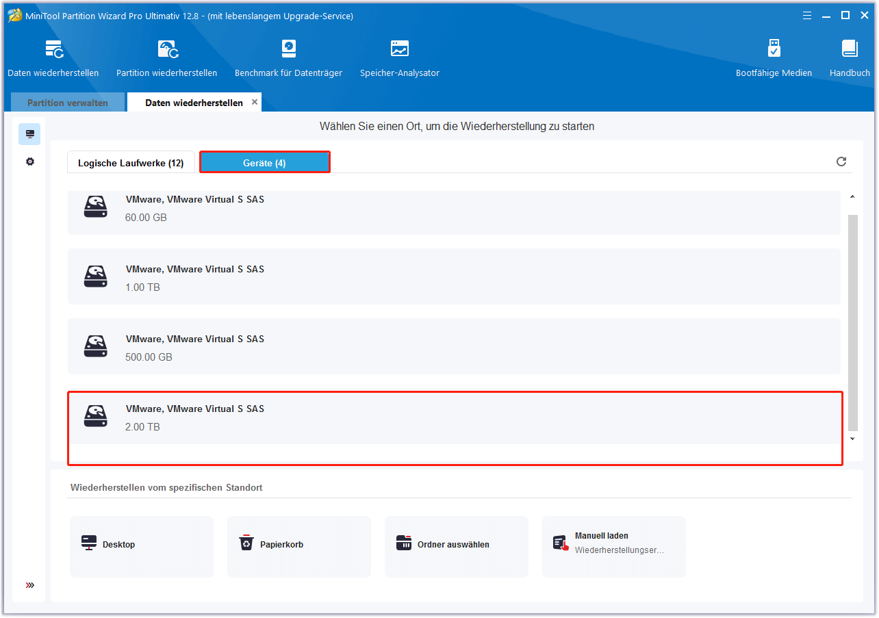Click the 1.00 TB size text
The width and height of the screenshot is (879, 618).
click(x=142, y=287)
